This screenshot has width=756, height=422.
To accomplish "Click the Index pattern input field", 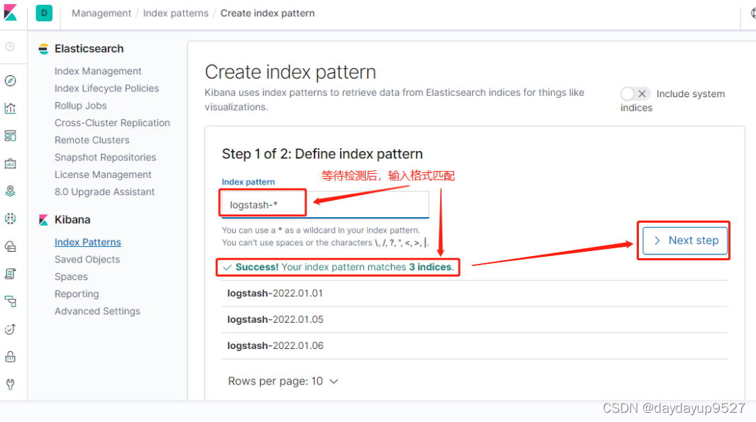I will click(x=325, y=205).
